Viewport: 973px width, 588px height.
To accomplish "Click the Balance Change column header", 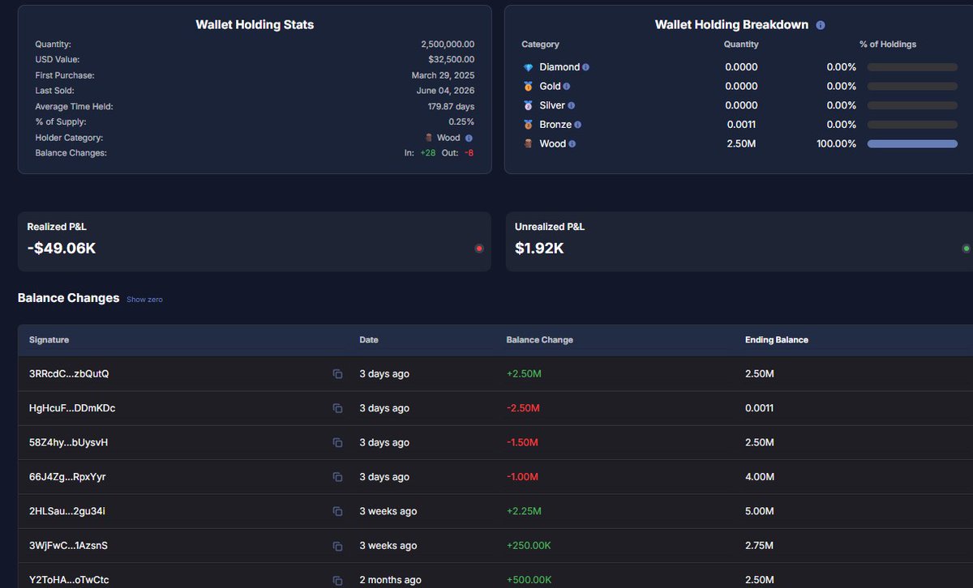I will pos(539,340).
